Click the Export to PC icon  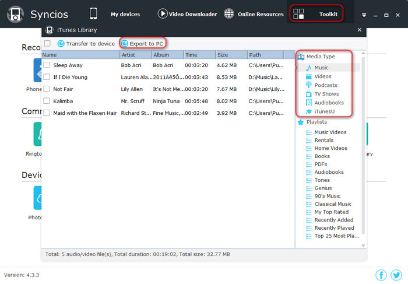125,44
